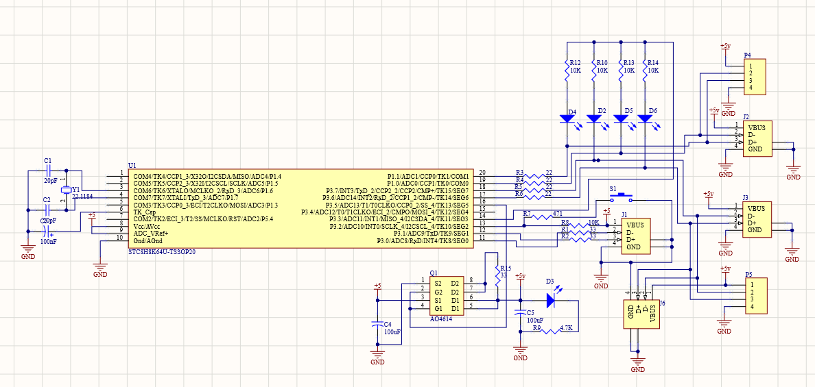
Task: Select the P5 four-pin header
Action: (755, 296)
